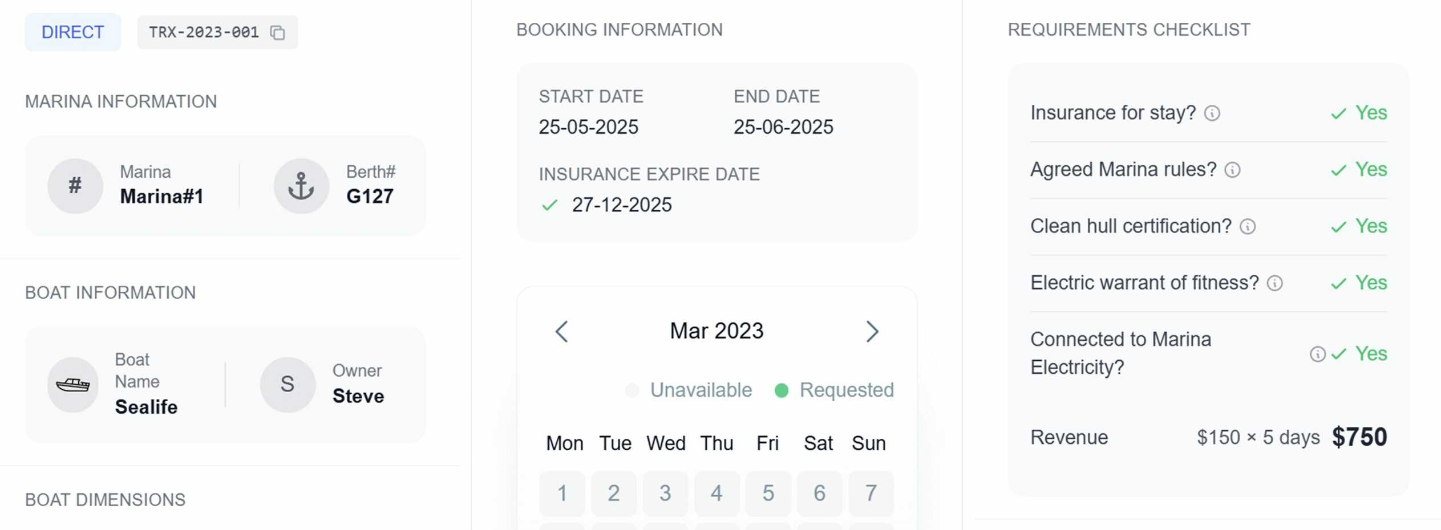
Task: Click the owner avatar with letter S
Action: pyautogui.click(x=288, y=385)
